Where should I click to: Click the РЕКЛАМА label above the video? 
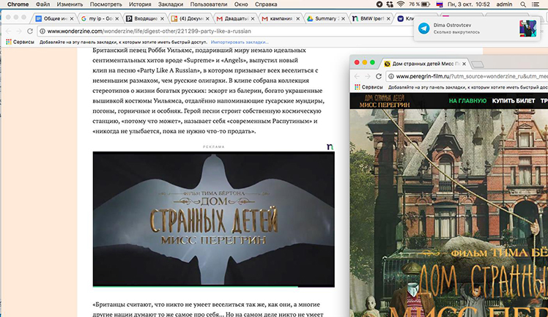click(213, 146)
